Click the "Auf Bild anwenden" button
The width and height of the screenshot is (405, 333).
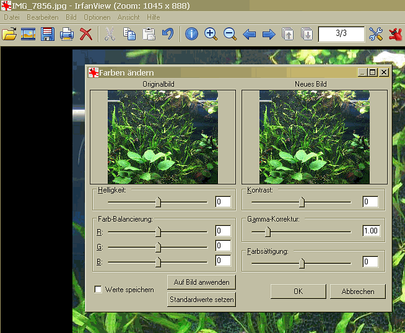tap(201, 282)
